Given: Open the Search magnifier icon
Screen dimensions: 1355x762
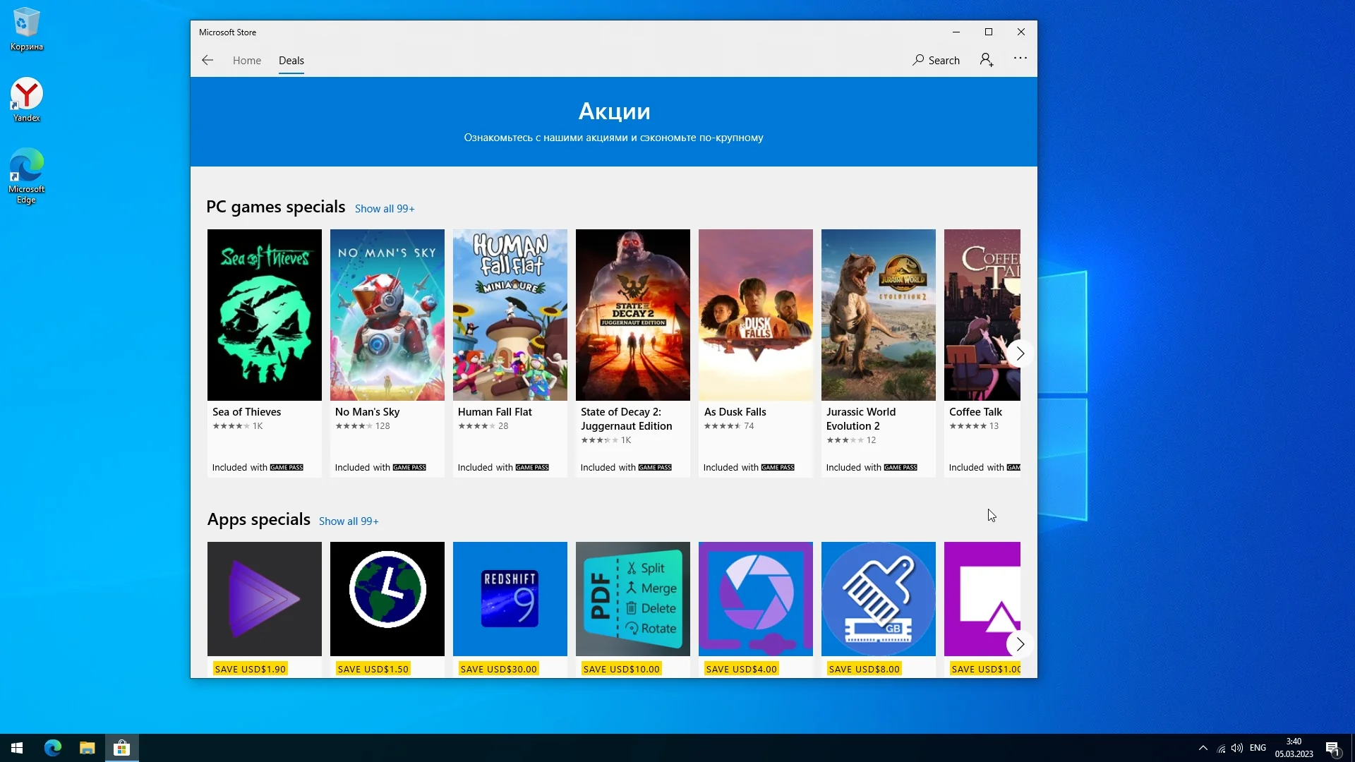Looking at the screenshot, I should click(x=918, y=61).
